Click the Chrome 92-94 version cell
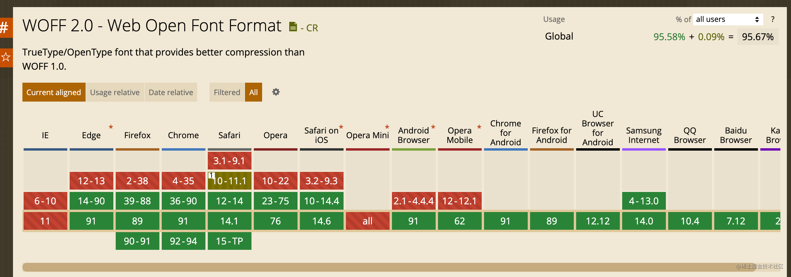791x277 pixels. pos(183,241)
